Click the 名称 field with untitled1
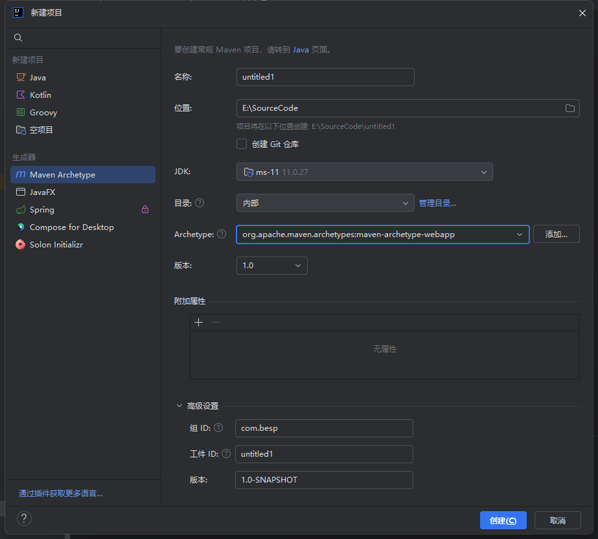Viewport: 598px width, 539px height. click(325, 77)
